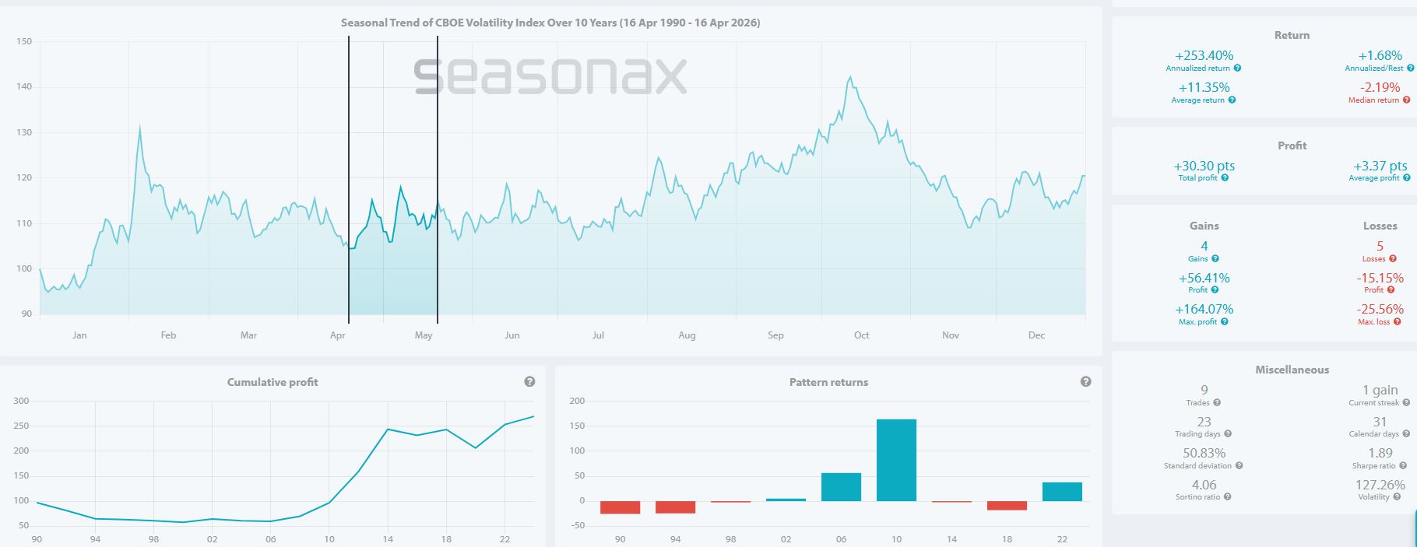Open the Annualized/Rest help tooltip icon
The height and width of the screenshot is (547, 1417).
[1410, 68]
